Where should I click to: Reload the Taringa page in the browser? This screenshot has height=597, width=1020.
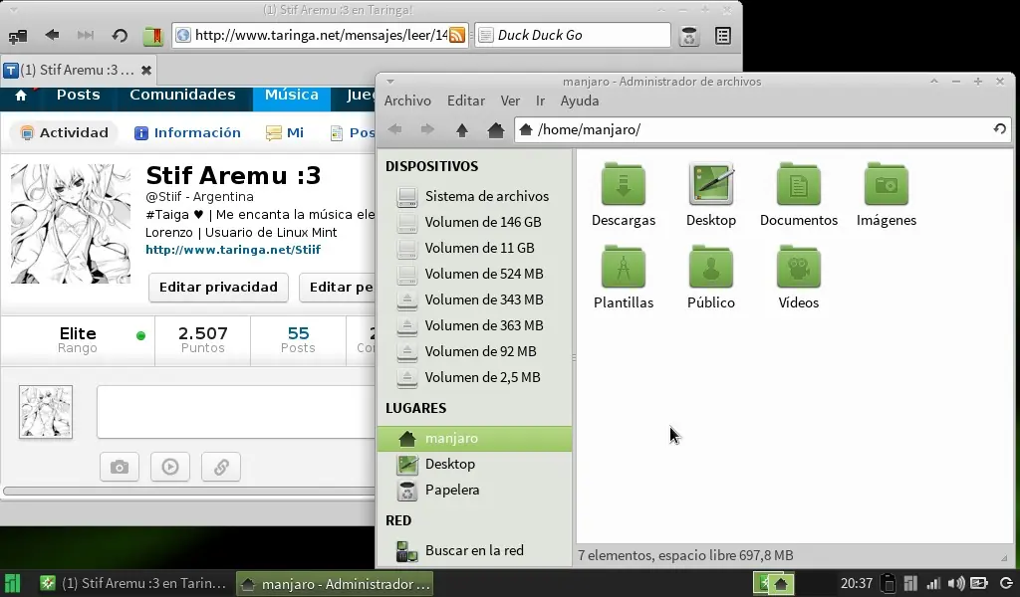coord(120,35)
